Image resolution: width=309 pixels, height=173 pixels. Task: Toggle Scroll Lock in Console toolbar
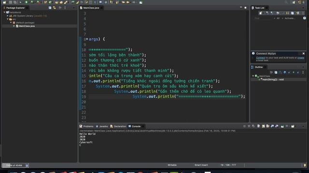click(x=263, y=126)
